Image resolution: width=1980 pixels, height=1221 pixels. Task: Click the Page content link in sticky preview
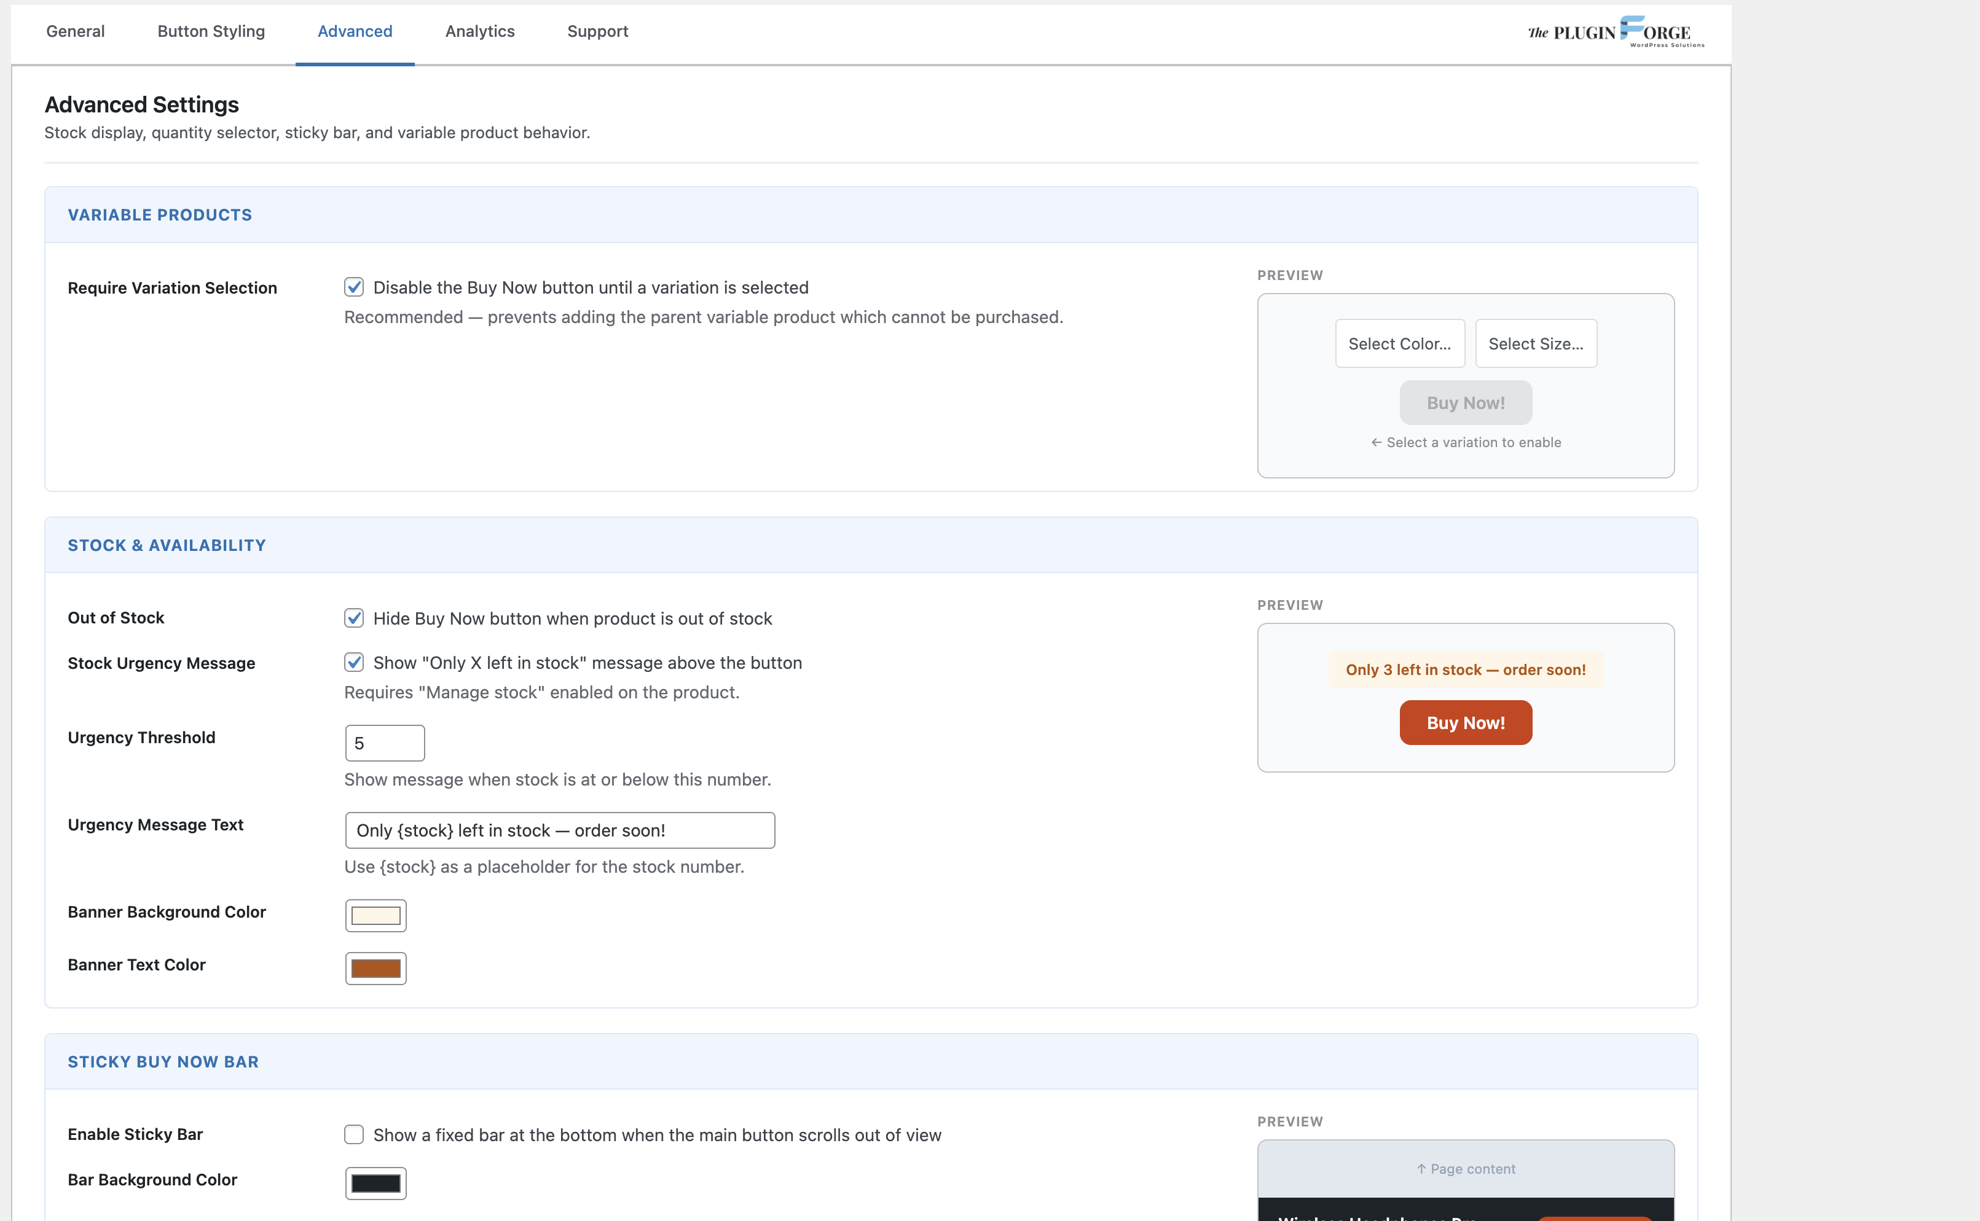coord(1466,1169)
